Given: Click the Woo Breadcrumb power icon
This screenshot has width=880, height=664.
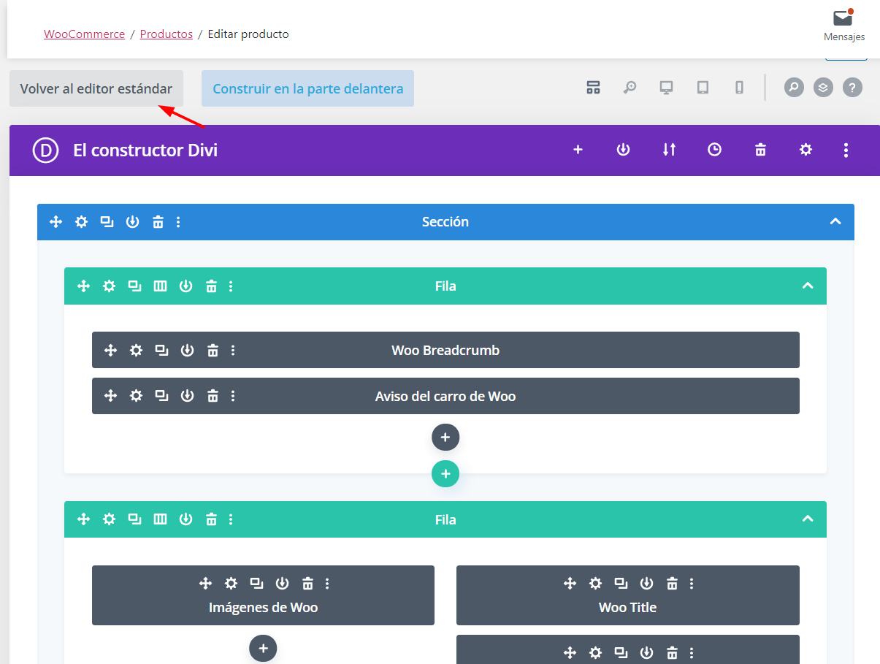Looking at the screenshot, I should pyautogui.click(x=187, y=351).
